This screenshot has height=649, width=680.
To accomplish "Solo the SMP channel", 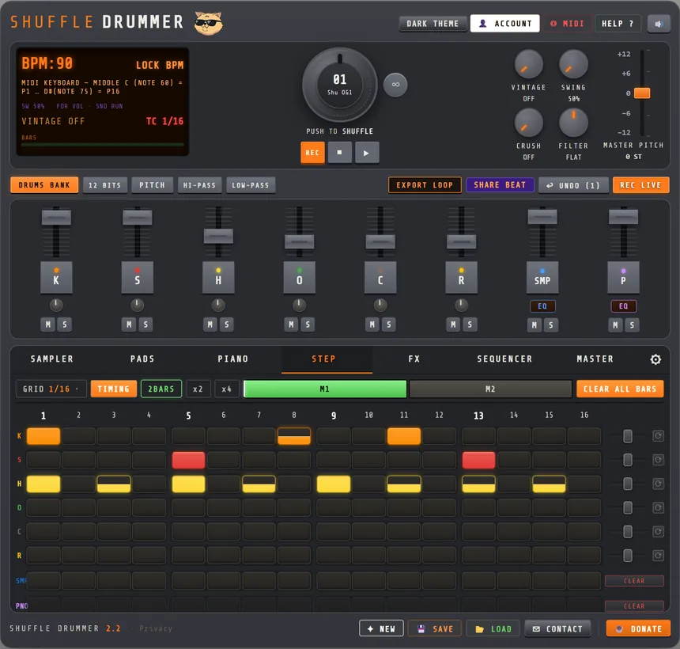I will pyautogui.click(x=551, y=325).
